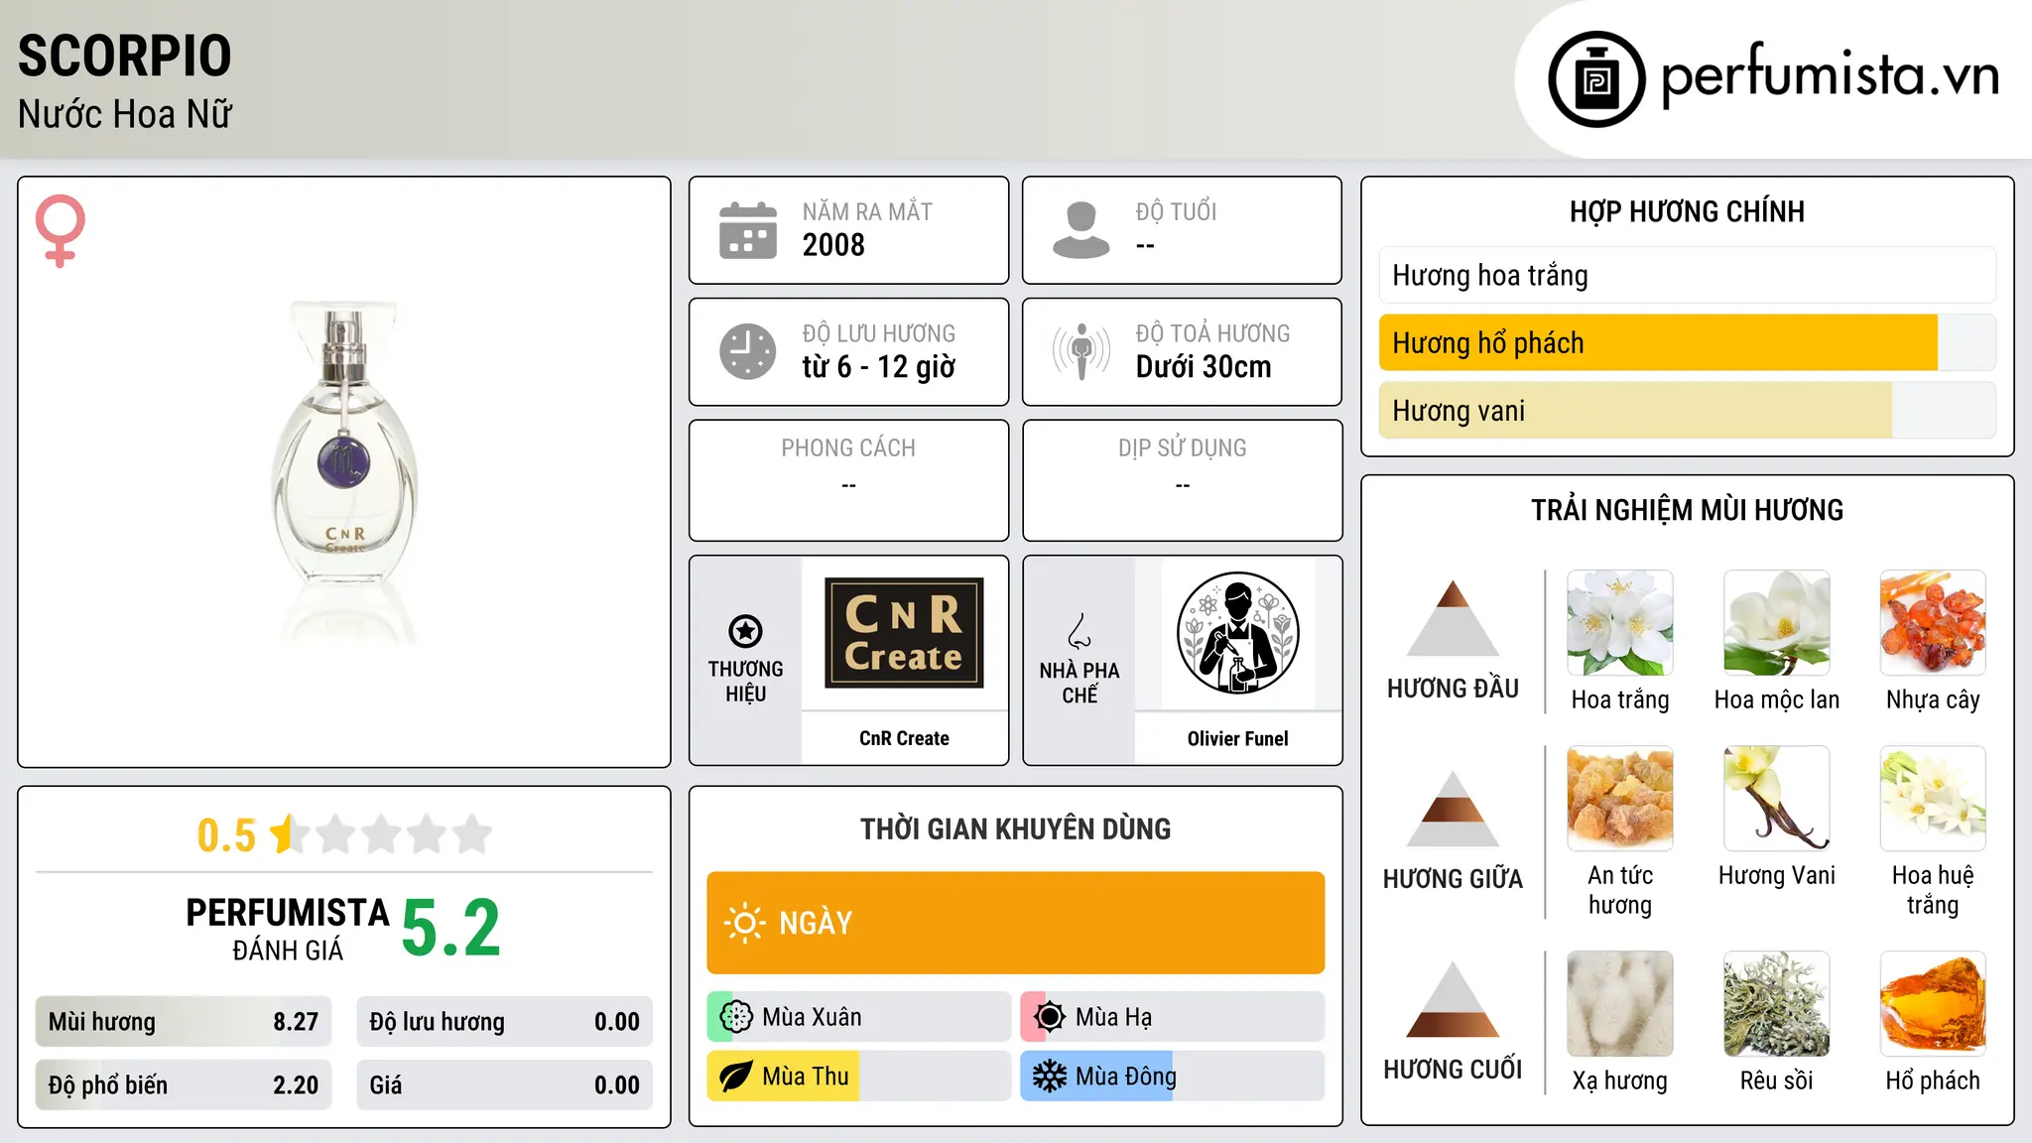Select the Hoa trắng note image
Screen dimensions: 2032x1143
pyautogui.click(x=1620, y=623)
